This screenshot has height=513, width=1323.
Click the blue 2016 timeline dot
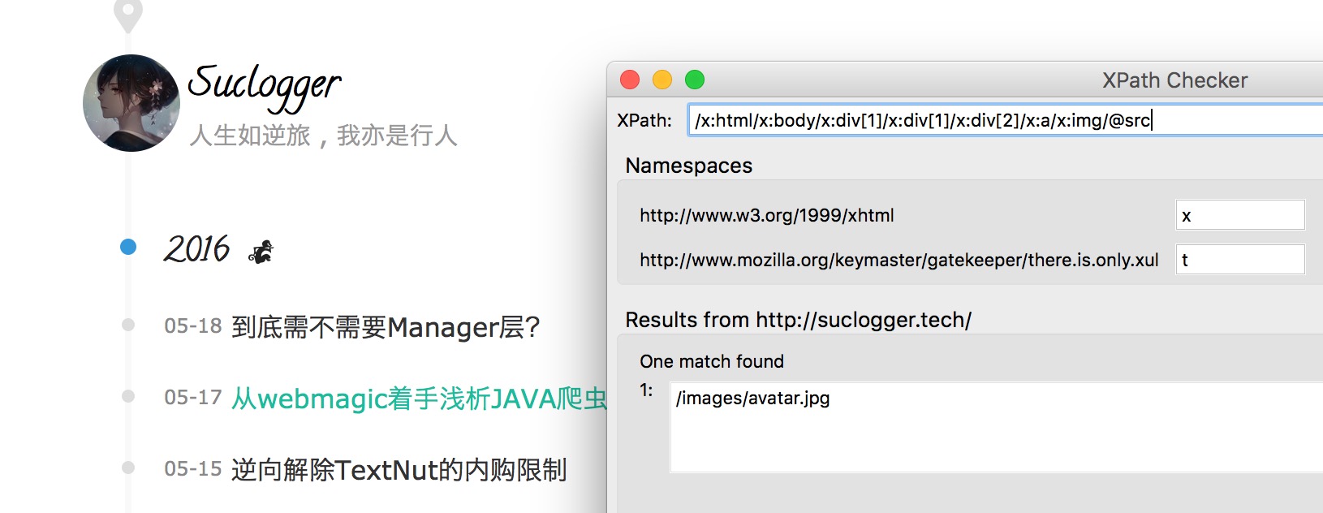pyautogui.click(x=128, y=247)
